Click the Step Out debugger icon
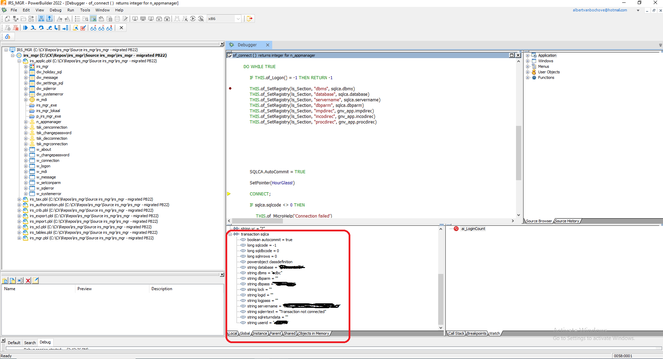Viewport: 663px width, 359px height. click(x=49, y=28)
